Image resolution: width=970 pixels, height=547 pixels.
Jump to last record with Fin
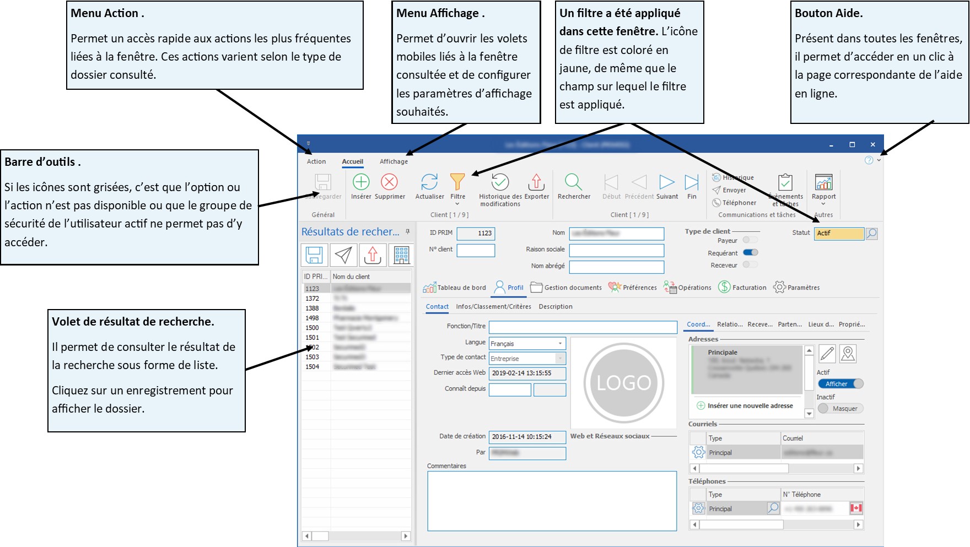[x=692, y=182]
